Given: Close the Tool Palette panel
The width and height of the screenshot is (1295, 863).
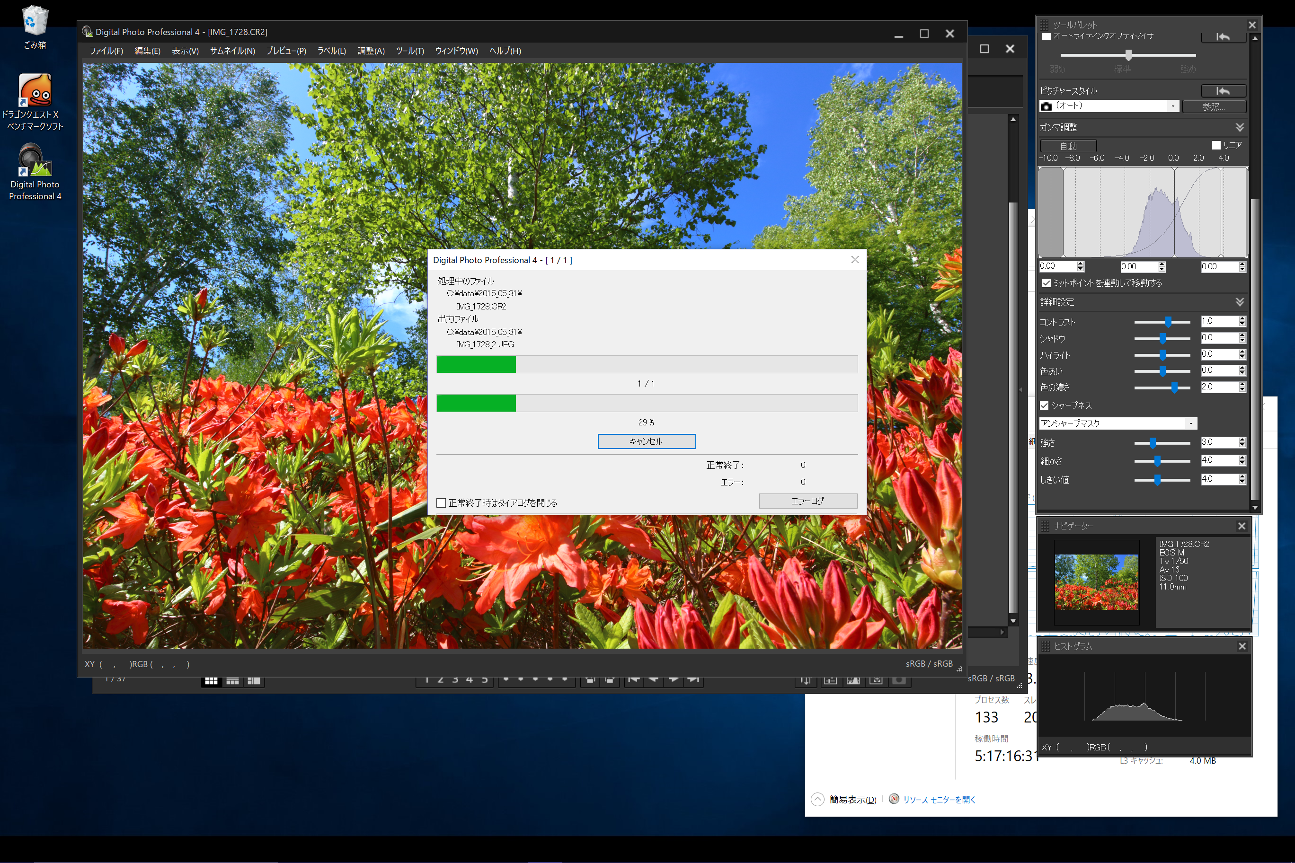Looking at the screenshot, I should pos(1252,25).
